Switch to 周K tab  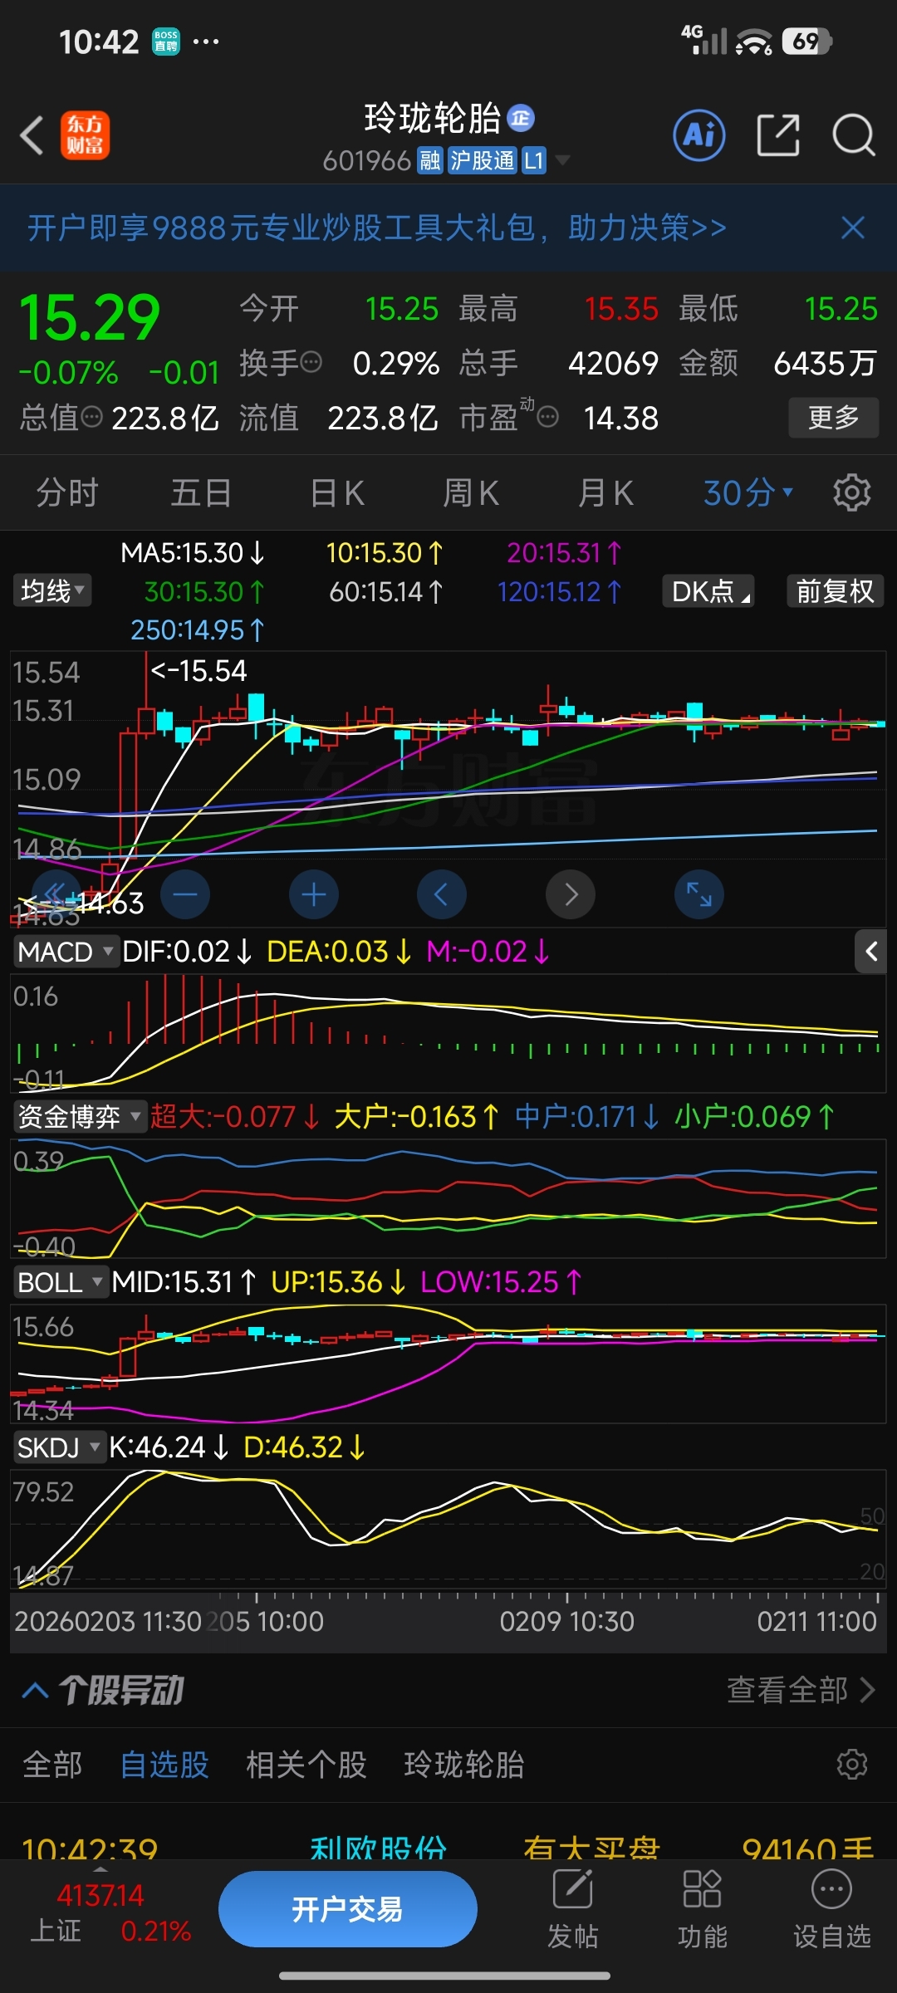point(471,493)
